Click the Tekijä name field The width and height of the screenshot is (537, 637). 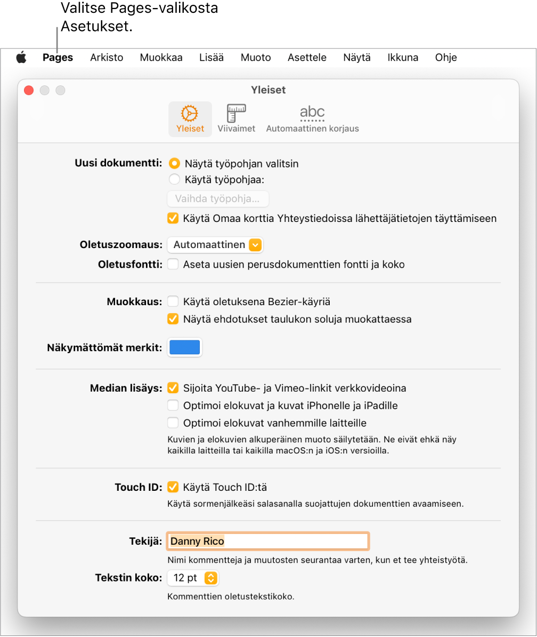tap(267, 541)
